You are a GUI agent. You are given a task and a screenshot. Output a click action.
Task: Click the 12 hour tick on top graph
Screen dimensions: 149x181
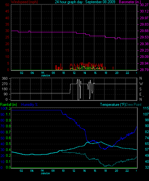click(x=74, y=73)
